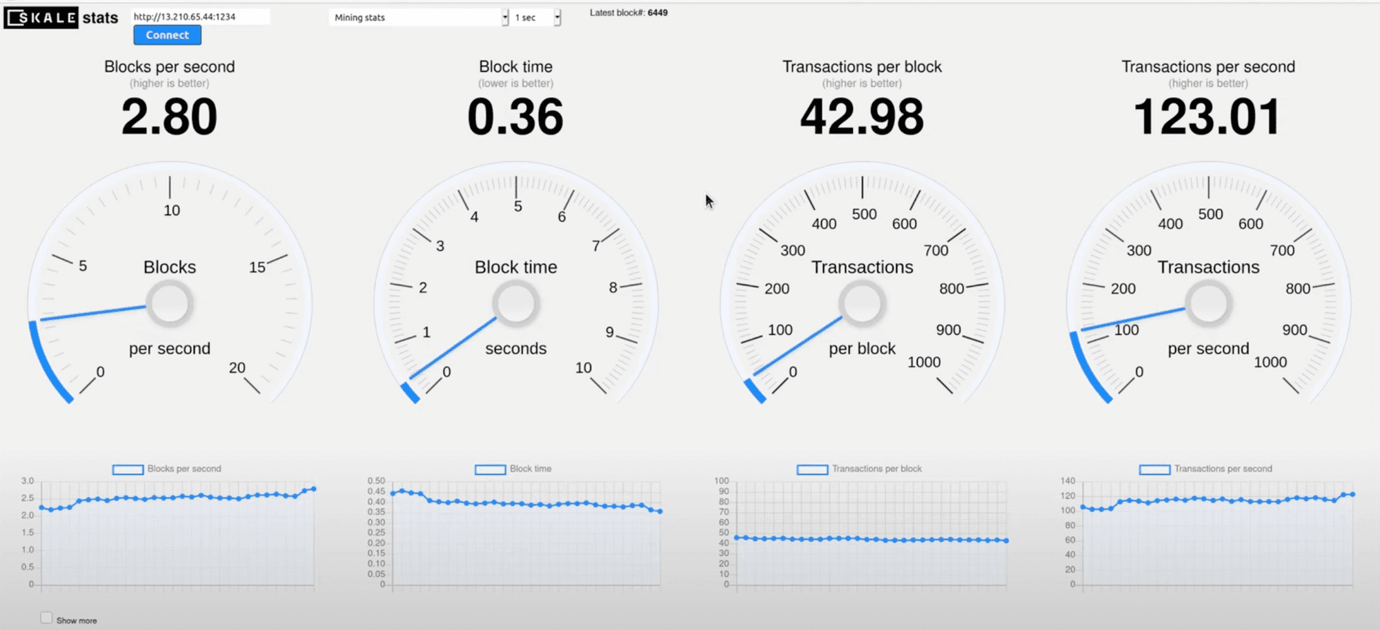Click the Transactions per block gauge hub
The width and height of the screenshot is (1380, 630).
point(862,304)
